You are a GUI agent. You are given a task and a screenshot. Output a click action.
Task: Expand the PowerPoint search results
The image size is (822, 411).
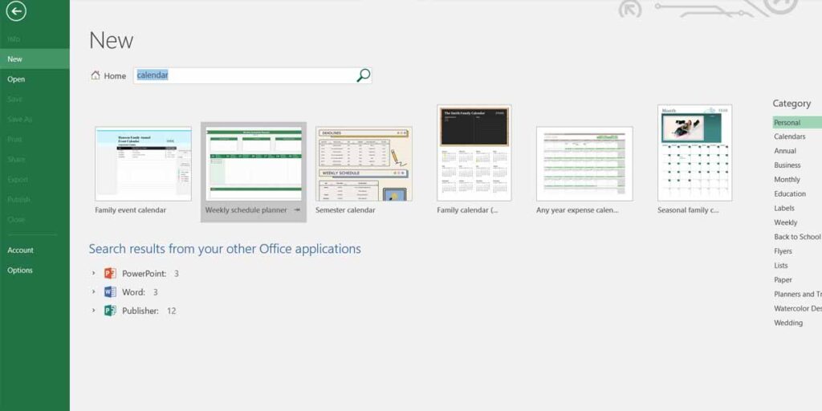[93, 273]
